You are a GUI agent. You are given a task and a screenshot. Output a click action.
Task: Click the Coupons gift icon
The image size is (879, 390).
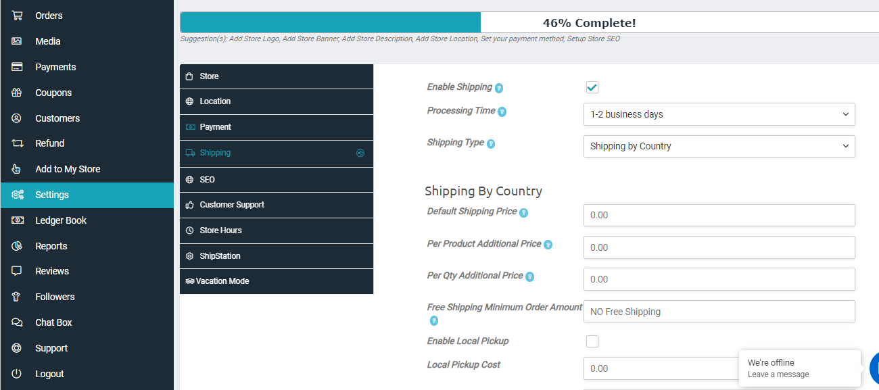[17, 93]
